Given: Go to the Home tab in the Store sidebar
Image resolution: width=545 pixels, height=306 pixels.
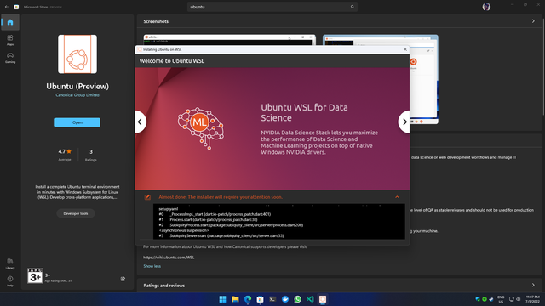Looking at the screenshot, I should click(x=10, y=22).
